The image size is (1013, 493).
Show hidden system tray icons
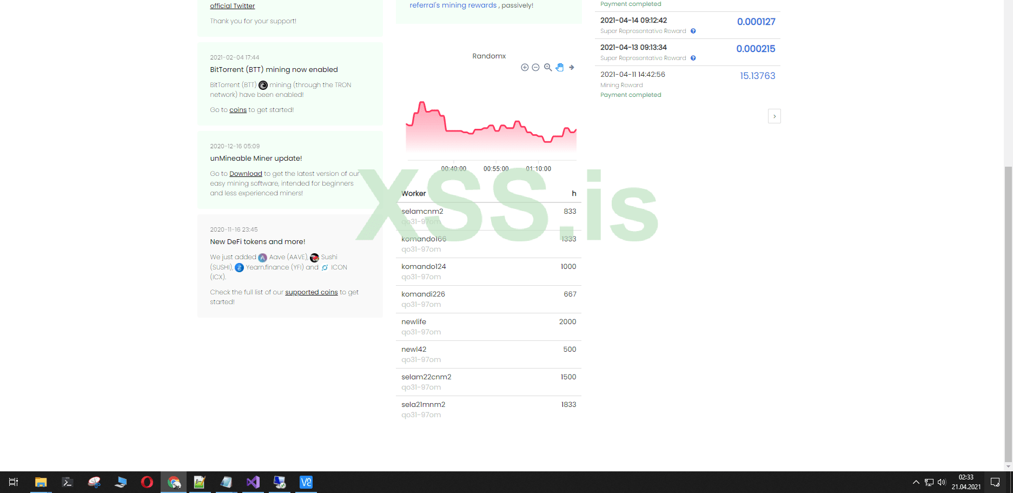click(x=916, y=482)
